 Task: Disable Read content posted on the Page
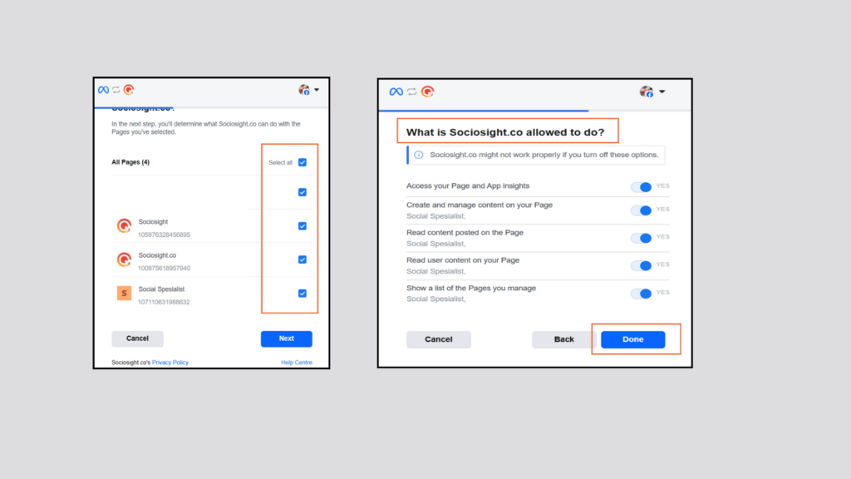tap(641, 238)
